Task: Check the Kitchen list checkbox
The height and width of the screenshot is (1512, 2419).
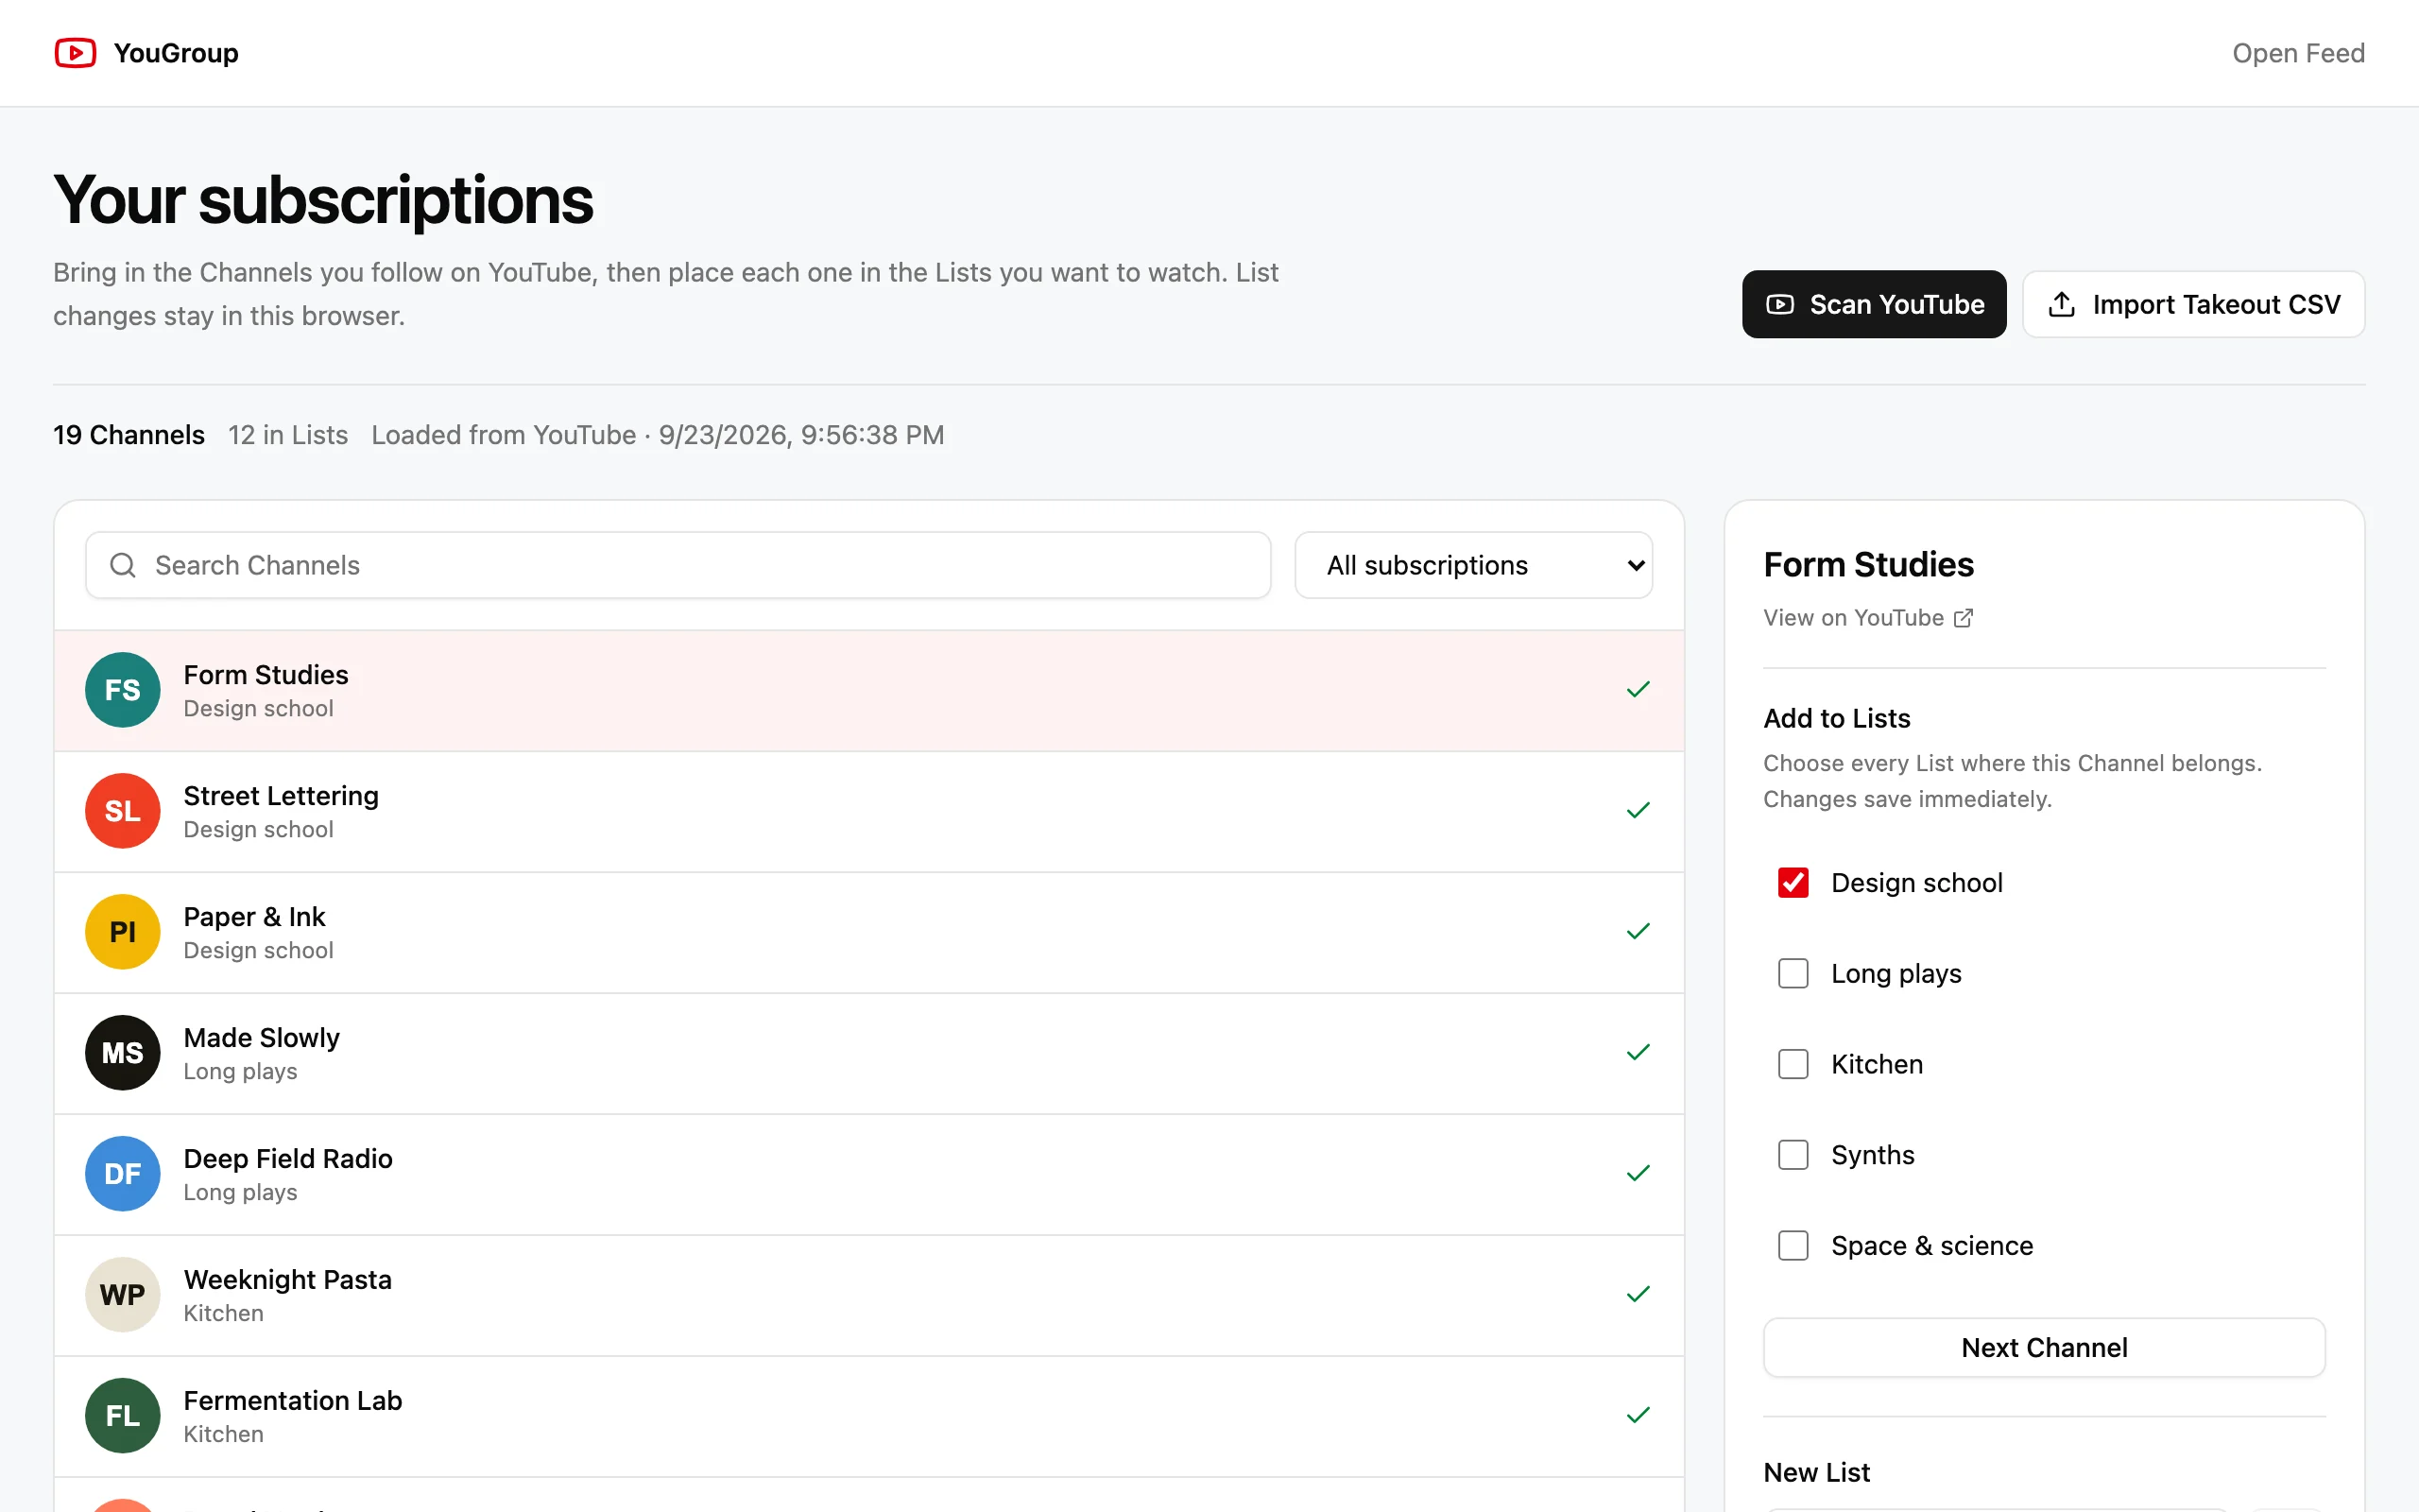Action: [1793, 1064]
